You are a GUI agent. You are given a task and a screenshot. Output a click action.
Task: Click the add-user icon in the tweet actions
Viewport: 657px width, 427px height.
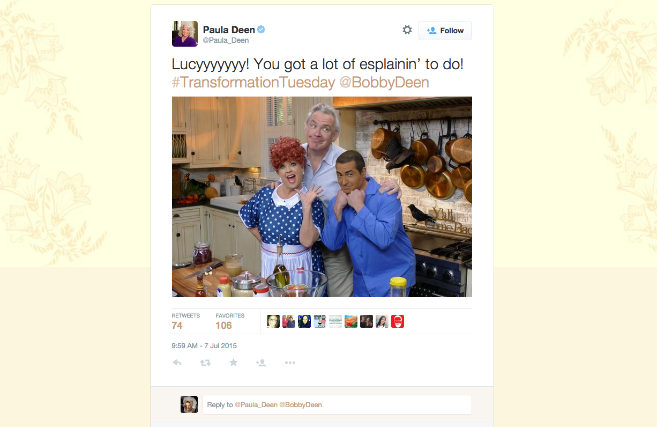[x=261, y=363]
